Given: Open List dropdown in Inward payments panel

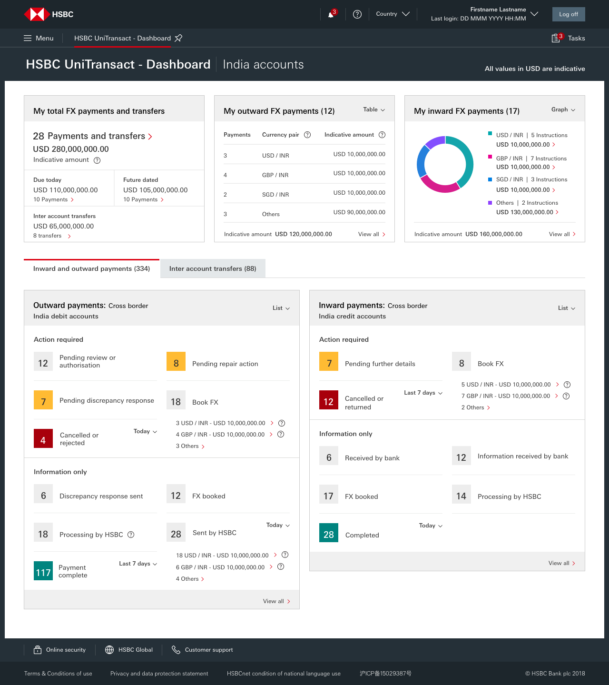Looking at the screenshot, I should 567,308.
